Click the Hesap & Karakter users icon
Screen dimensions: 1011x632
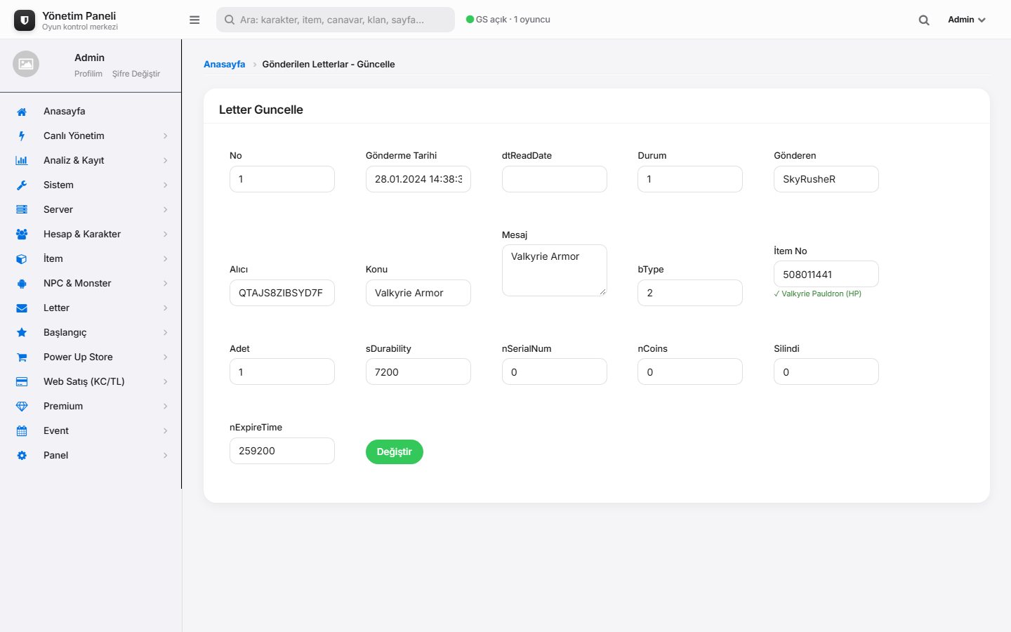[22, 235]
